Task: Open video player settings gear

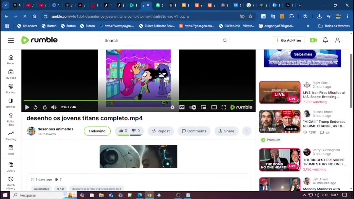Action: (172, 107)
